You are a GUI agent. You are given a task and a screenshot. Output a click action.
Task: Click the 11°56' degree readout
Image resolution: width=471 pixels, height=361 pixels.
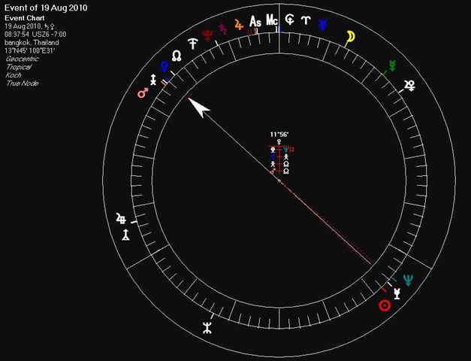pos(279,135)
